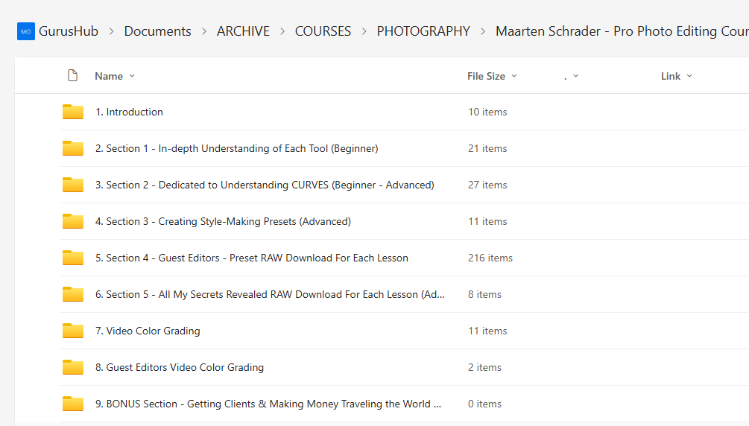
Task: Click the GurusHub site logo icon
Action: [x=26, y=31]
